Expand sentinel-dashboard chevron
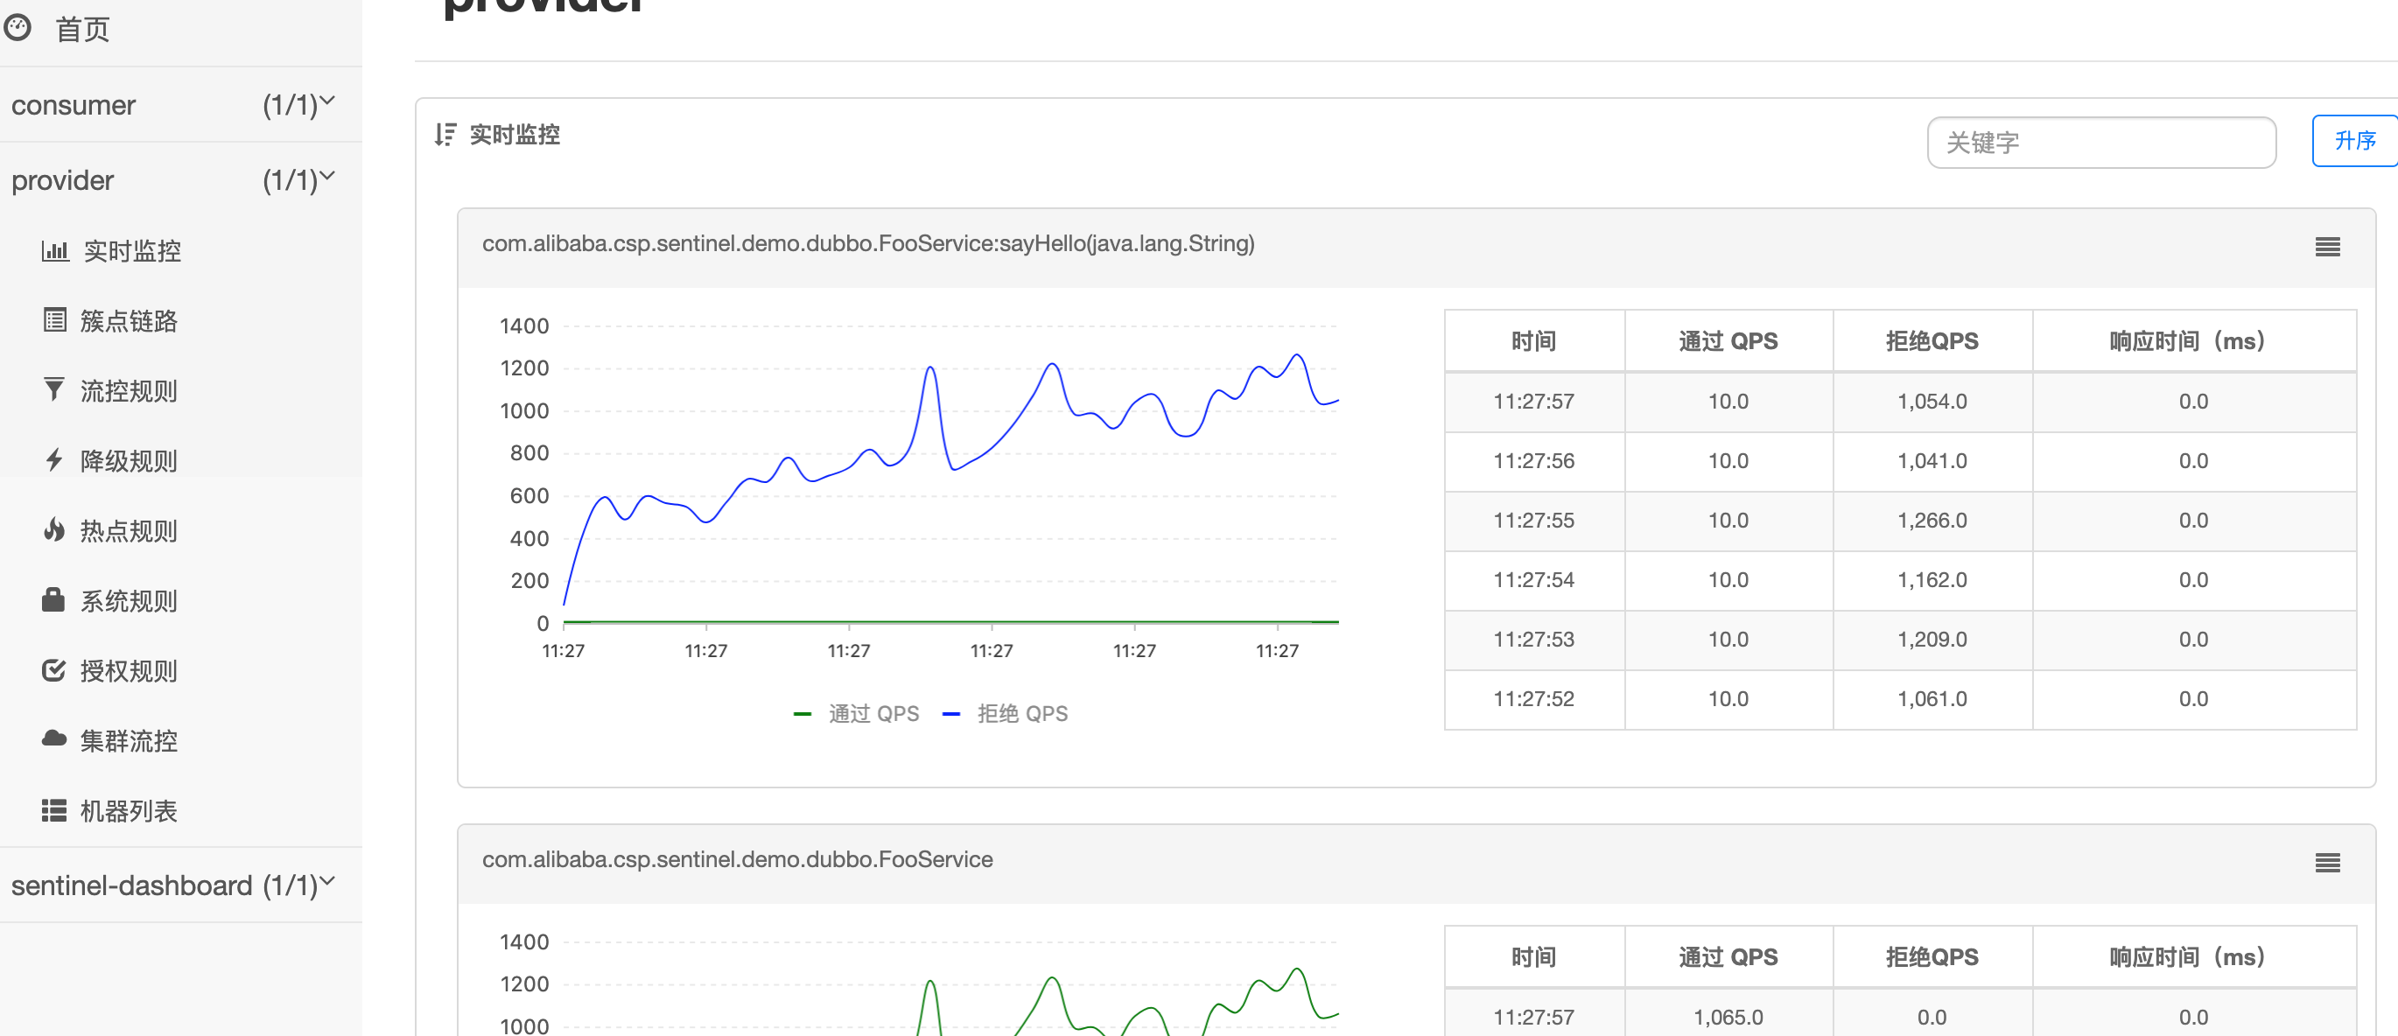 click(x=327, y=880)
